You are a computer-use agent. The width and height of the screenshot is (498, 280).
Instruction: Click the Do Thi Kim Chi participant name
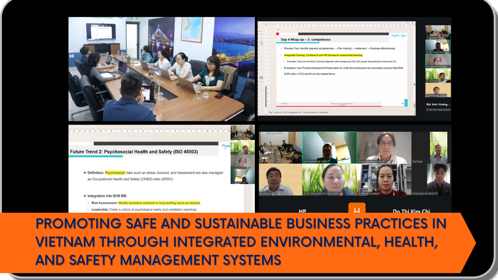pyautogui.click(x=411, y=211)
